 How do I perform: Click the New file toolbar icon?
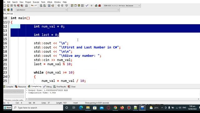[x=5, y=6]
